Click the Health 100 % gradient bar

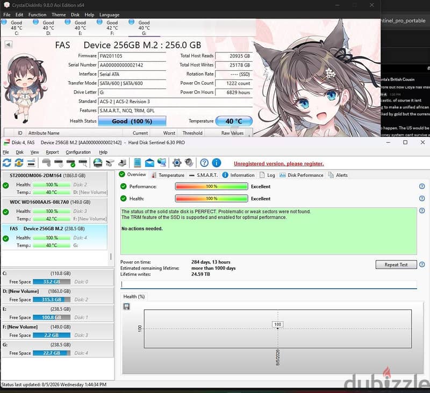pos(211,198)
